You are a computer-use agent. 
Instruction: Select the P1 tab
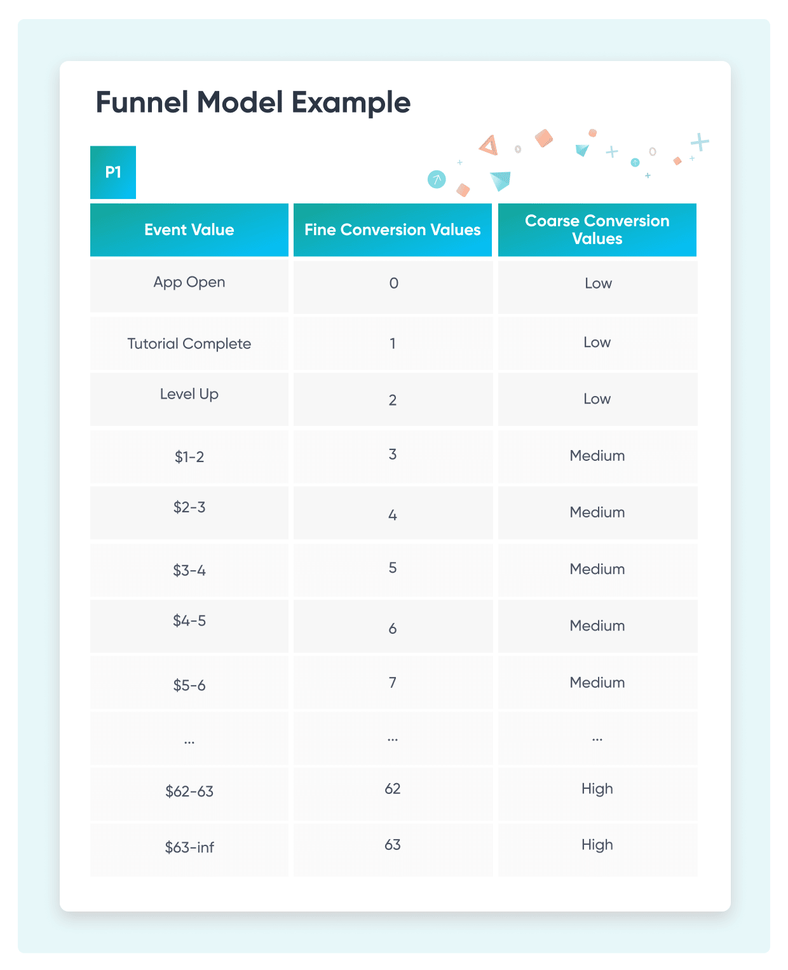coord(113,172)
